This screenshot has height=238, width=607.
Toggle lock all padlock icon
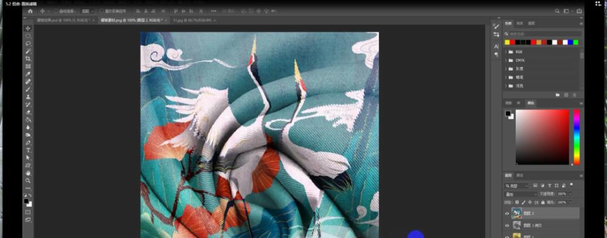(542, 202)
